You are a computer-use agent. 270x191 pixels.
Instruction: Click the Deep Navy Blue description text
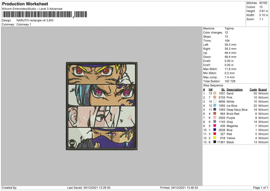point(237,109)
